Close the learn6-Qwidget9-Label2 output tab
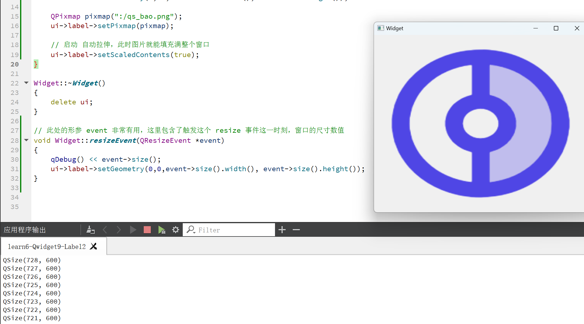This screenshot has width=584, height=324. [x=93, y=246]
